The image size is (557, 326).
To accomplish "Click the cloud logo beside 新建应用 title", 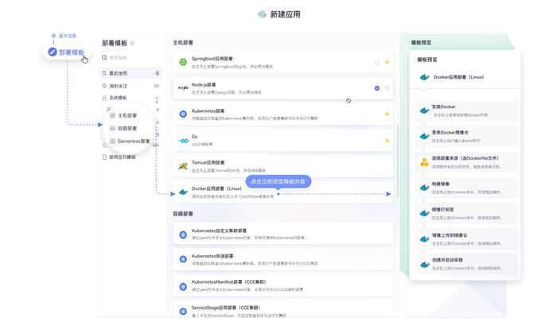I will pyautogui.click(x=262, y=14).
